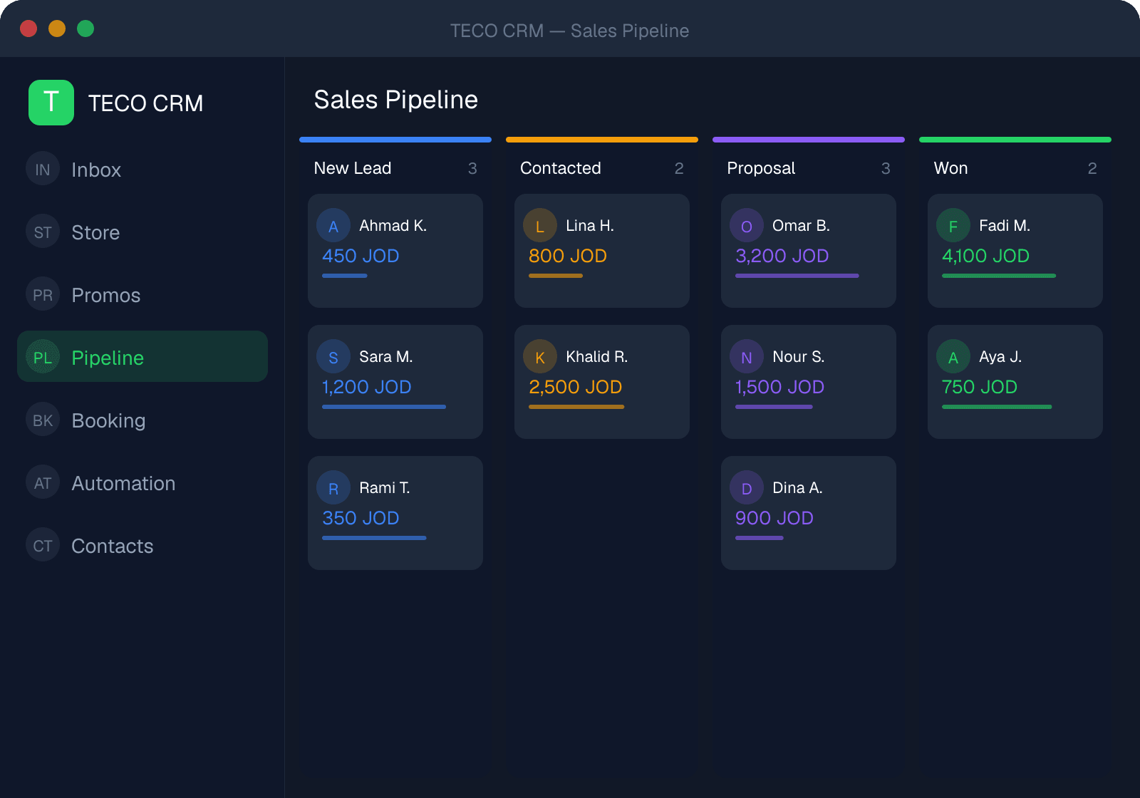The image size is (1140, 798).
Task: Click the Contacted column header
Action: click(x=561, y=168)
